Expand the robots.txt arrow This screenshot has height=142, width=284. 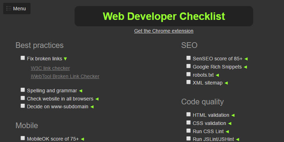click(217, 75)
